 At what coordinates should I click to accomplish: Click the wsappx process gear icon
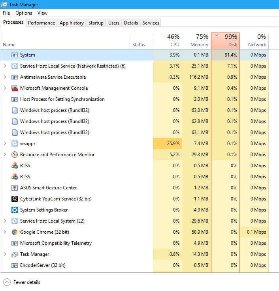tap(15, 144)
